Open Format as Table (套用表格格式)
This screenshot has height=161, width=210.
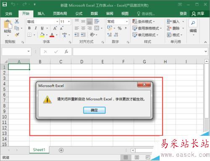coord(147,28)
